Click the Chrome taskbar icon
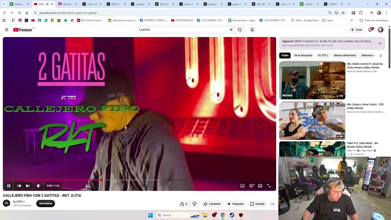The image size is (391, 220). click(223, 215)
